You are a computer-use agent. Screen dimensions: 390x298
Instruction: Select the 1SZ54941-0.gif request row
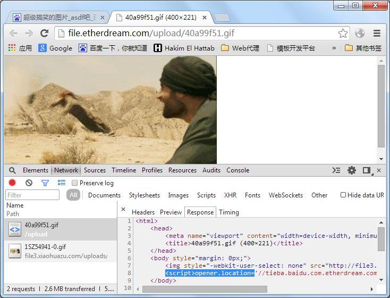point(61,251)
